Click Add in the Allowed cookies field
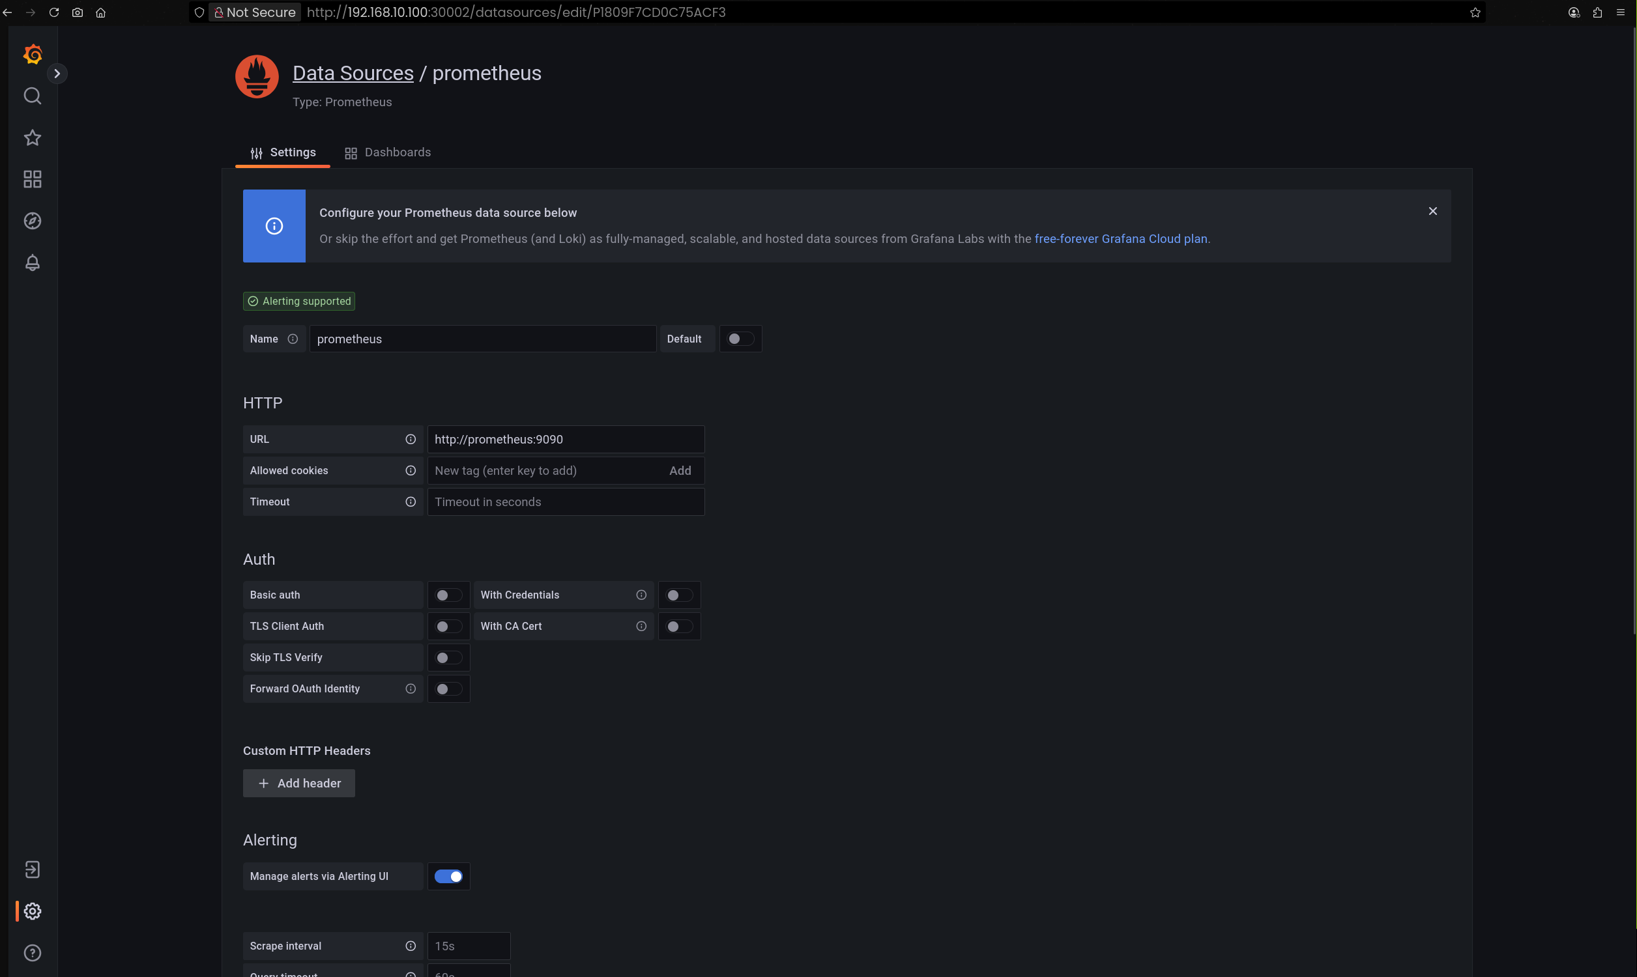Image resolution: width=1637 pixels, height=977 pixels. coord(680,471)
